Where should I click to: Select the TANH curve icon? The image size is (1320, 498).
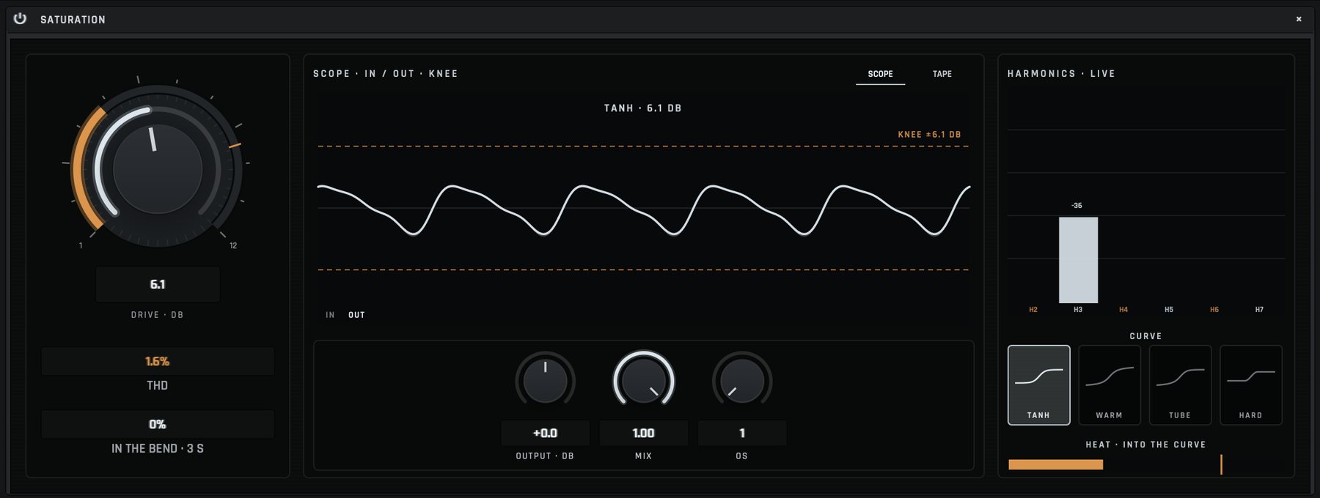[1038, 385]
